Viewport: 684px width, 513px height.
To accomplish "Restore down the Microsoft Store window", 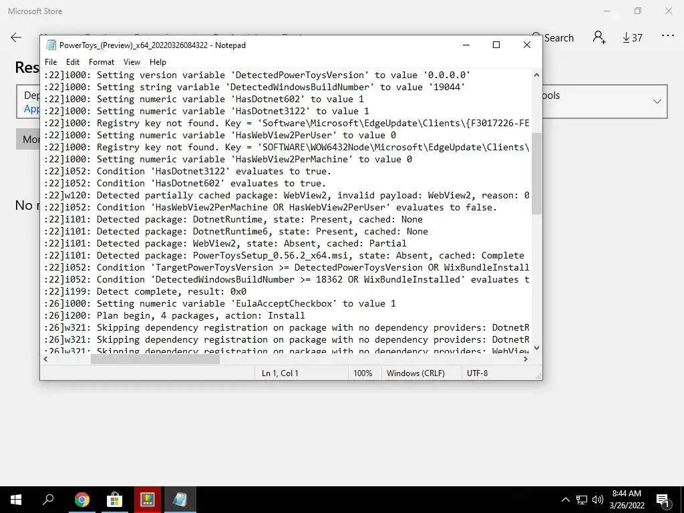I will (638, 11).
